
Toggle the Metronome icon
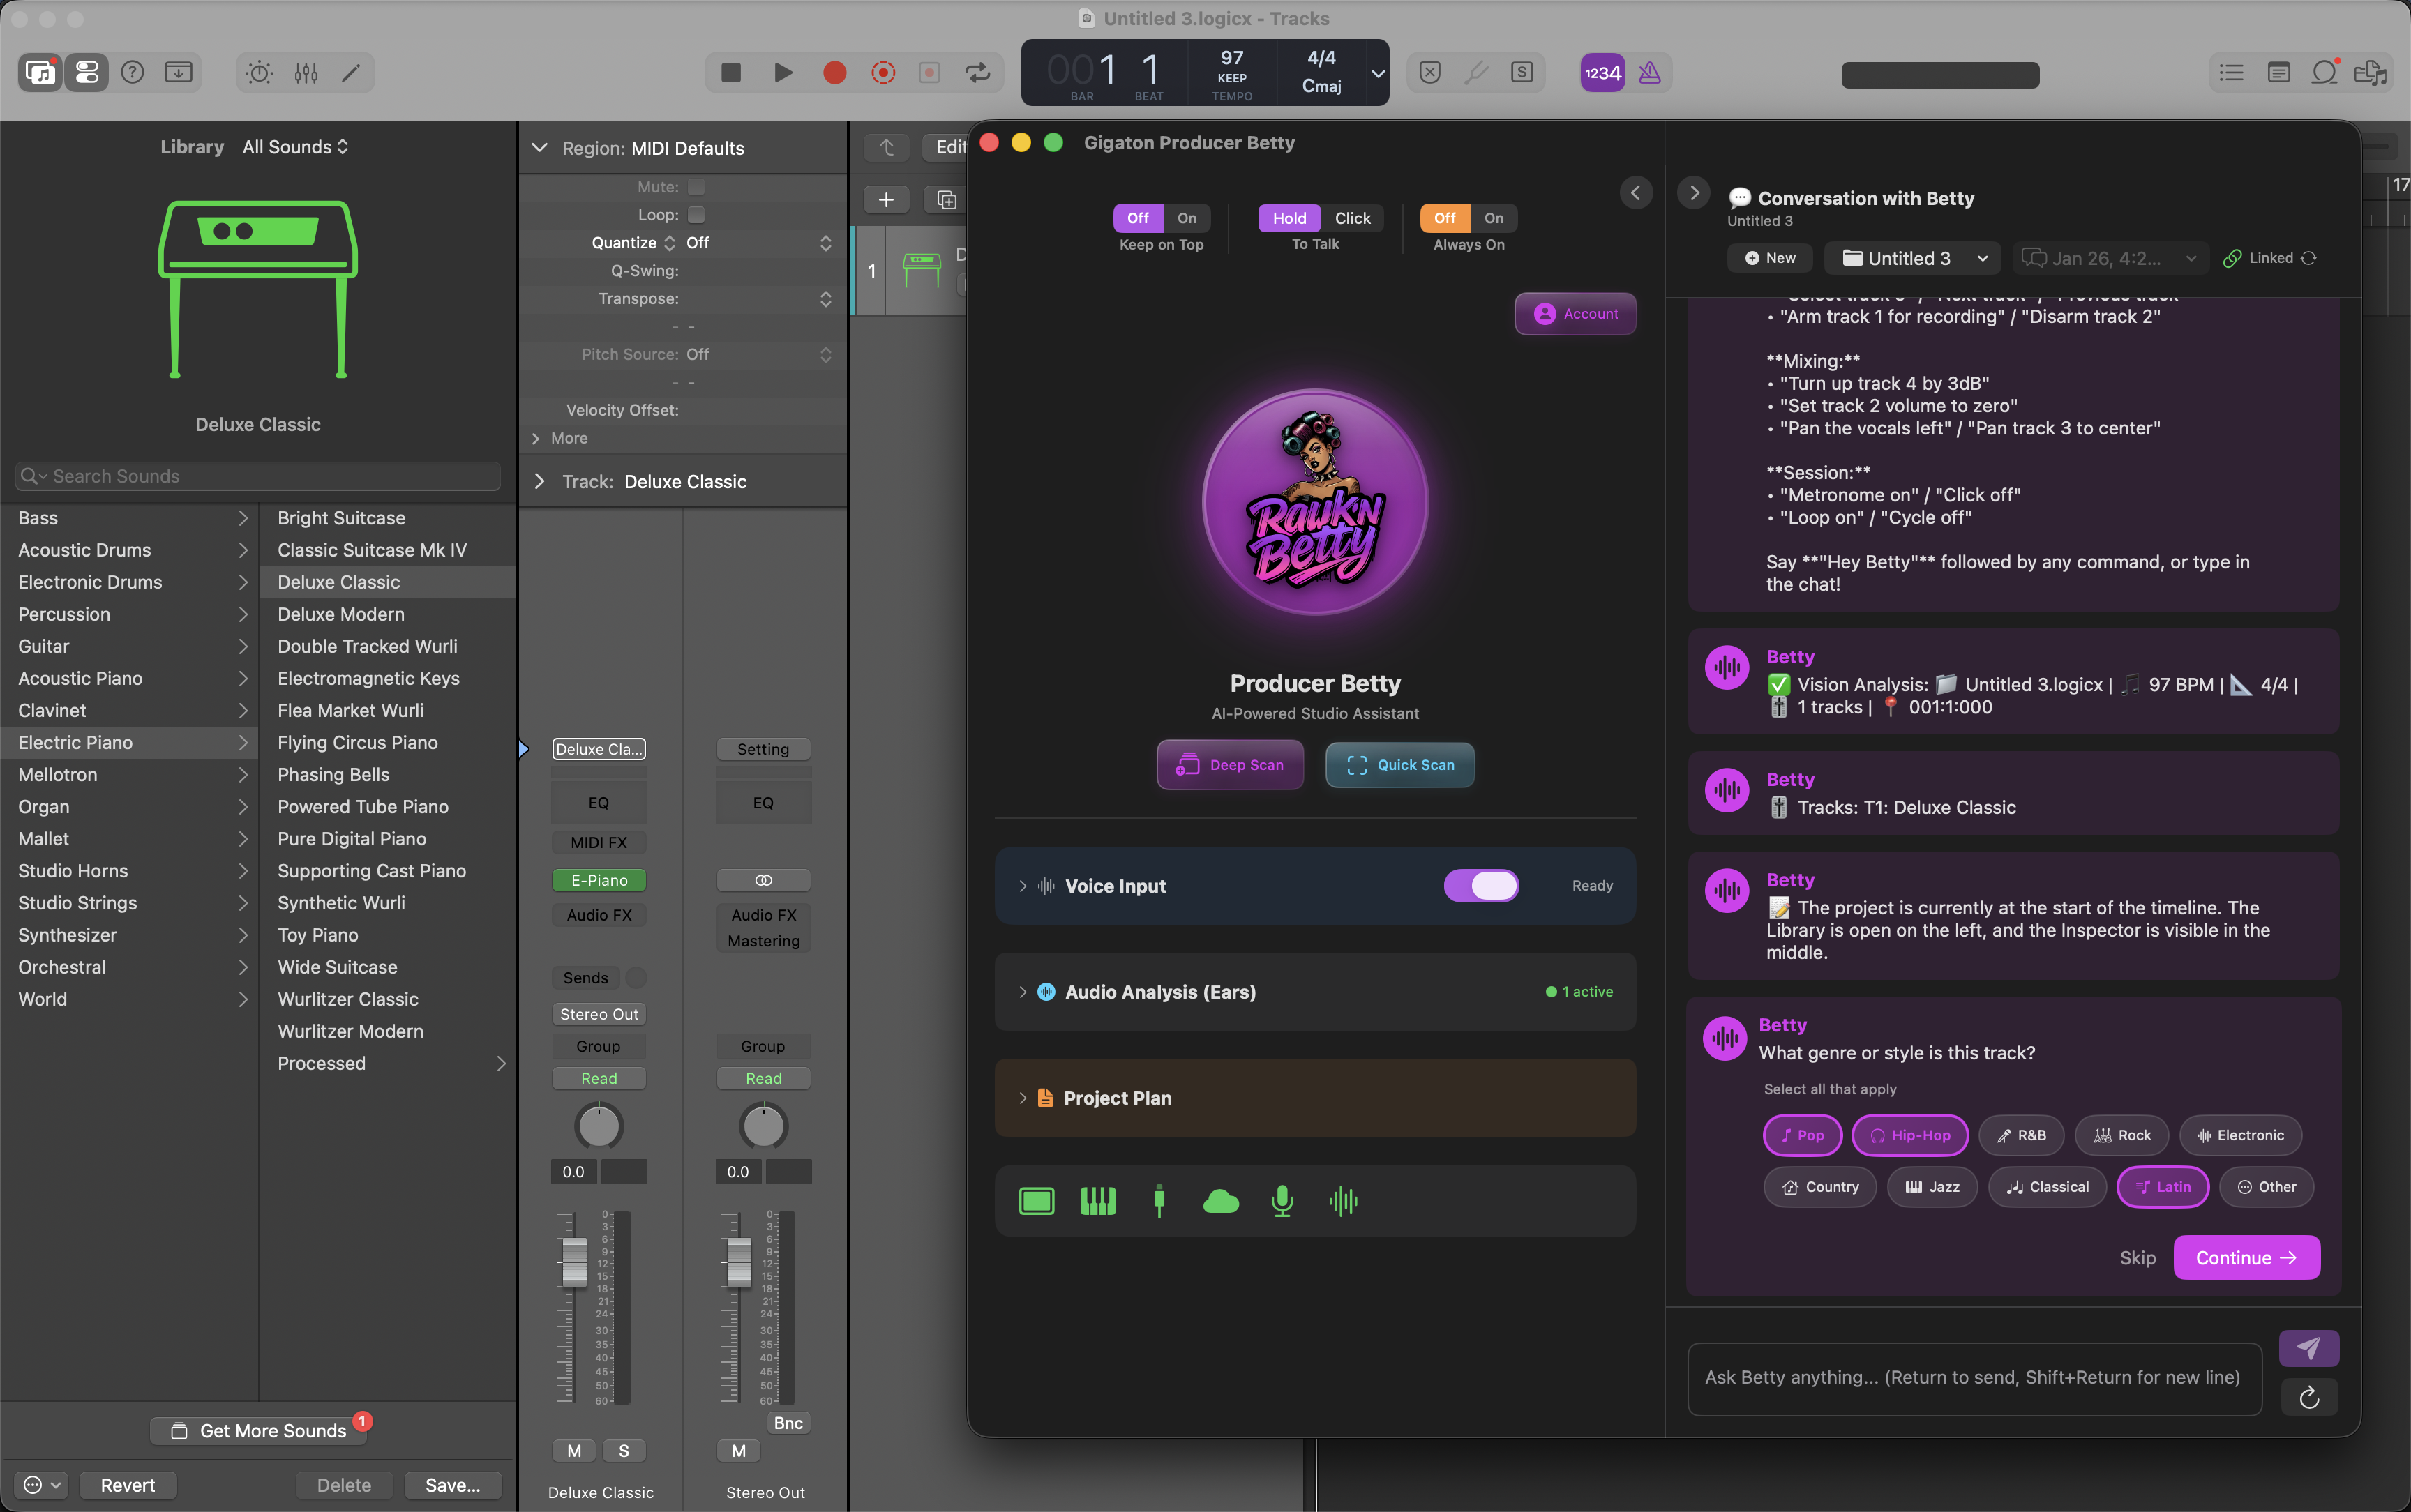[1650, 72]
